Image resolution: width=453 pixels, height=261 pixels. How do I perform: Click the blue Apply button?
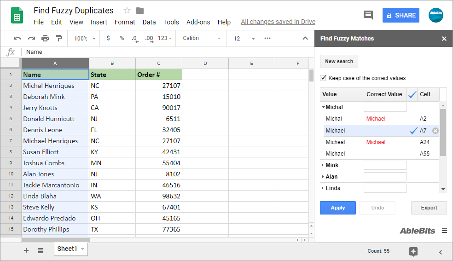(x=338, y=208)
